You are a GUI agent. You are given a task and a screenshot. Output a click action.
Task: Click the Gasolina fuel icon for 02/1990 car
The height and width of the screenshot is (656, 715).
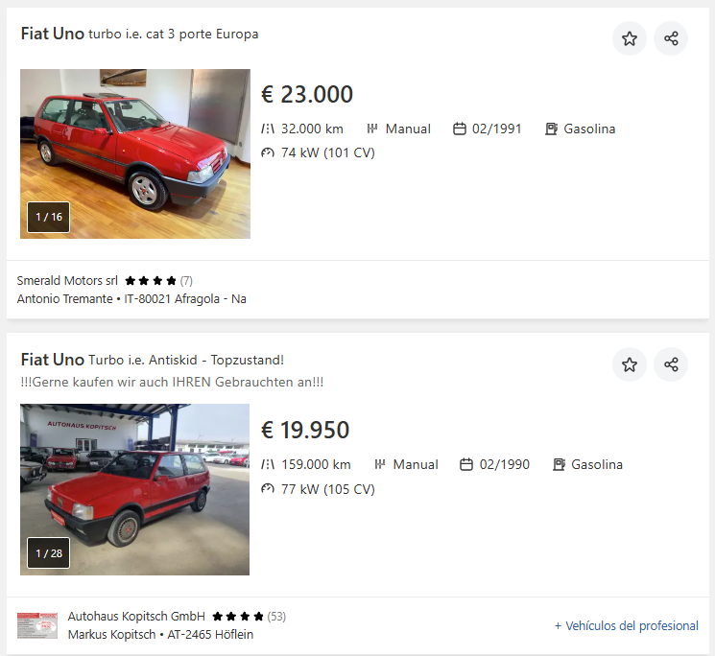pos(559,465)
